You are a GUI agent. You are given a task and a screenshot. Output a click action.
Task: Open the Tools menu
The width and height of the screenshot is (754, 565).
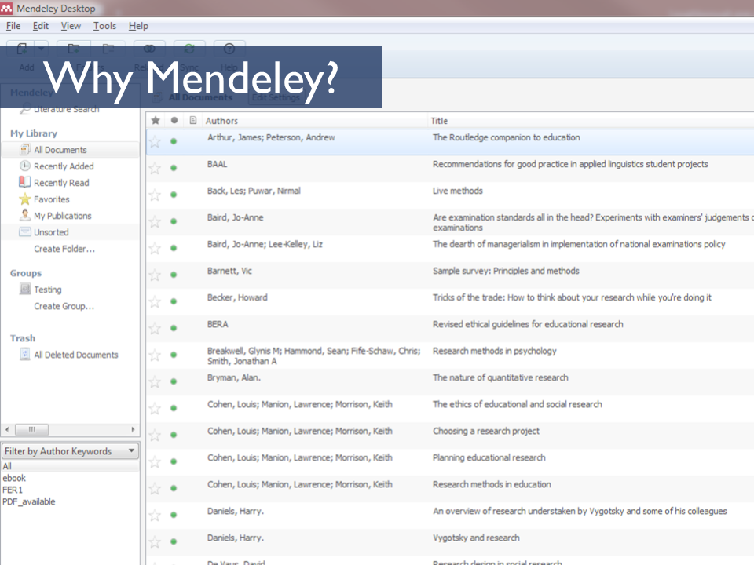tap(104, 26)
